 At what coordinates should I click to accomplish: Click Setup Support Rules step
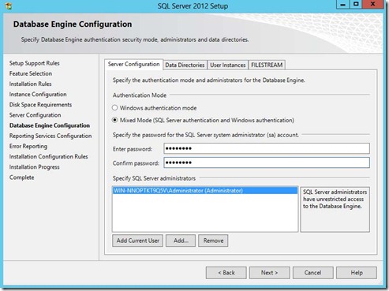coord(35,63)
